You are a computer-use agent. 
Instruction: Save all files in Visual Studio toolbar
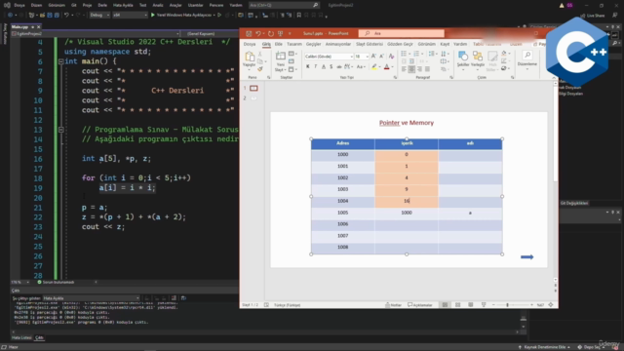[57, 16]
